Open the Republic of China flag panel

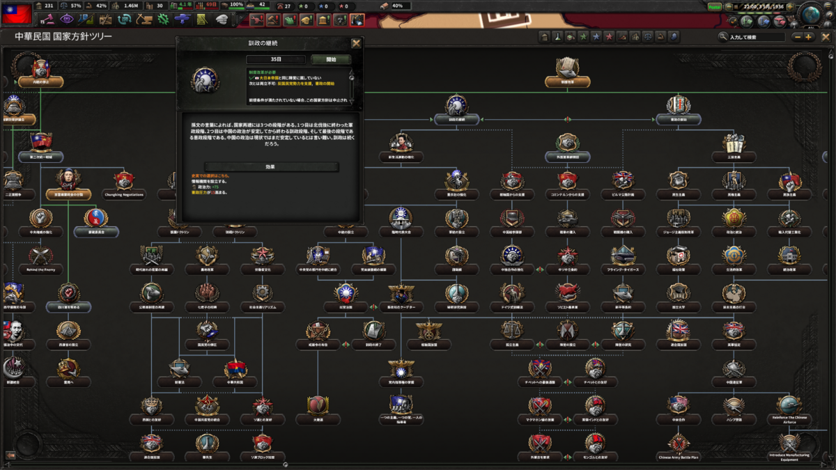[x=17, y=14]
